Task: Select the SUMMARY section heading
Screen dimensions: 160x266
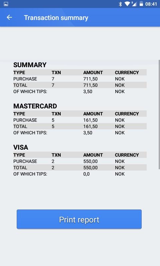Action: [30, 65]
